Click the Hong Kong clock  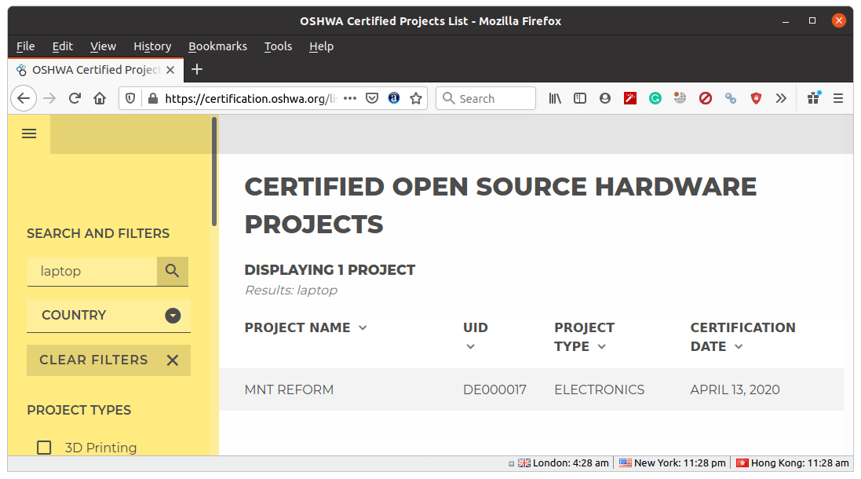coord(793,463)
